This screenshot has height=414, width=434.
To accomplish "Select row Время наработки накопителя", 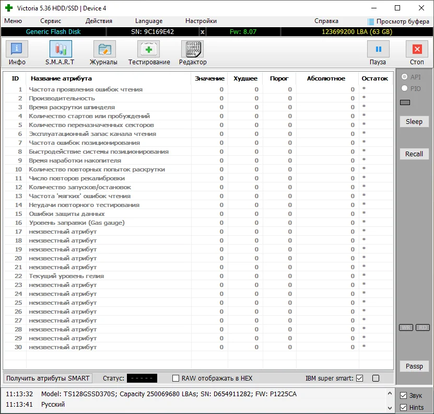I will 198,160.
